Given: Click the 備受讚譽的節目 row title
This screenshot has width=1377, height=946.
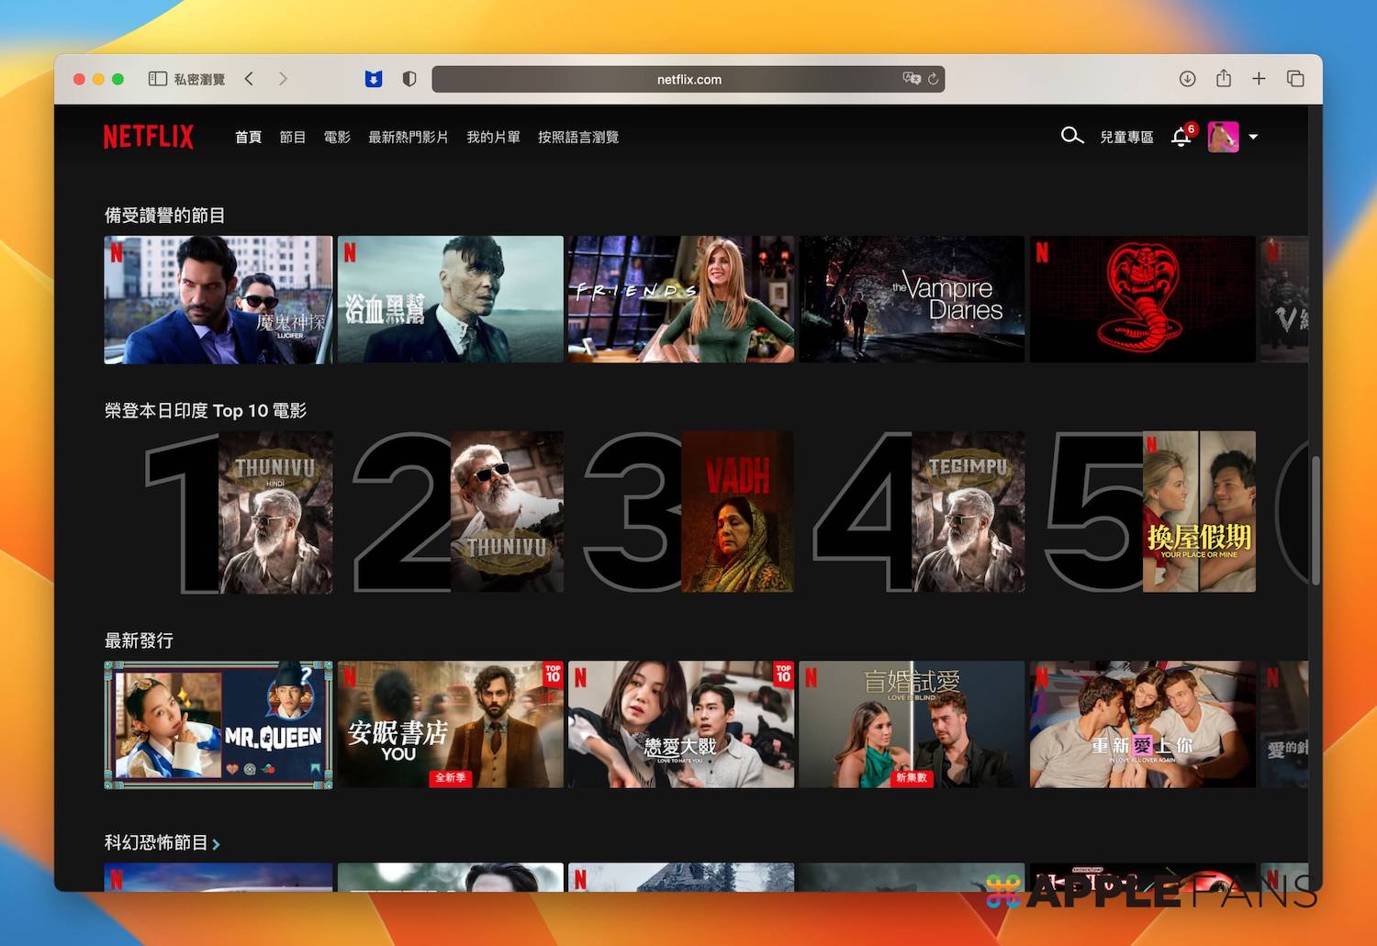Looking at the screenshot, I should [x=164, y=215].
